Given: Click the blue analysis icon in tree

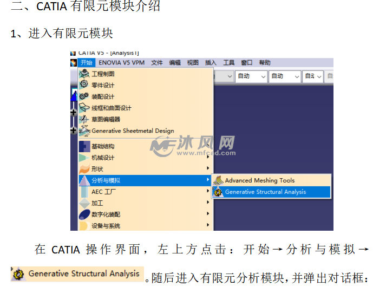Looking at the screenshot, I should coord(74,95).
